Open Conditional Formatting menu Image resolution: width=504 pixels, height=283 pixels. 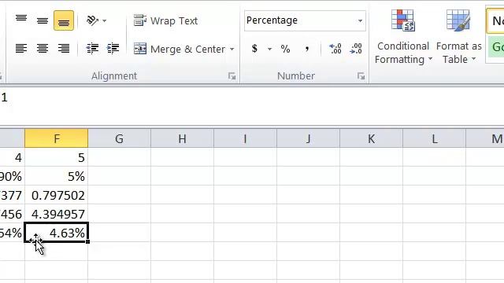click(x=403, y=37)
